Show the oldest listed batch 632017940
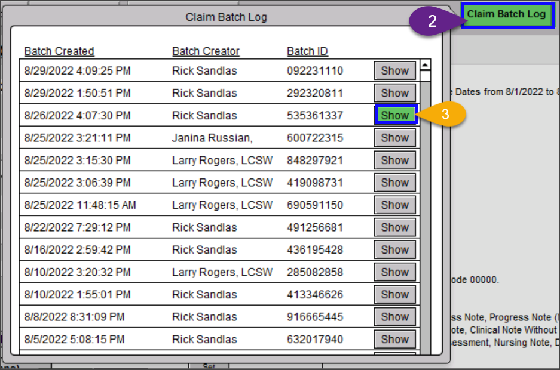 pyautogui.click(x=394, y=339)
